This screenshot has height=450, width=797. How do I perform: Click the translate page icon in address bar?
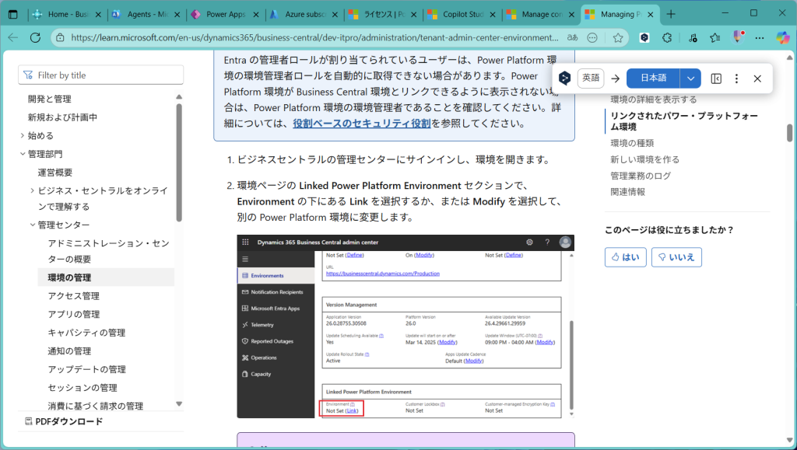[x=572, y=37]
